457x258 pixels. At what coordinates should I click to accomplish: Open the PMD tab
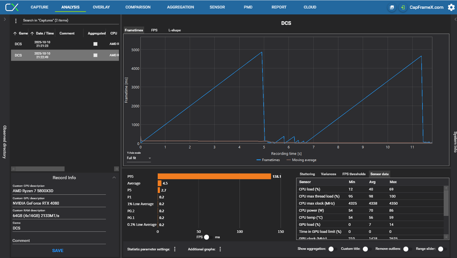248,7
